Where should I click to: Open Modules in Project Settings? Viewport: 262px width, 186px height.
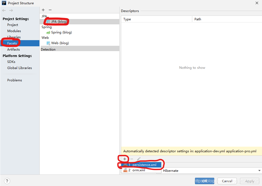tap(14, 31)
